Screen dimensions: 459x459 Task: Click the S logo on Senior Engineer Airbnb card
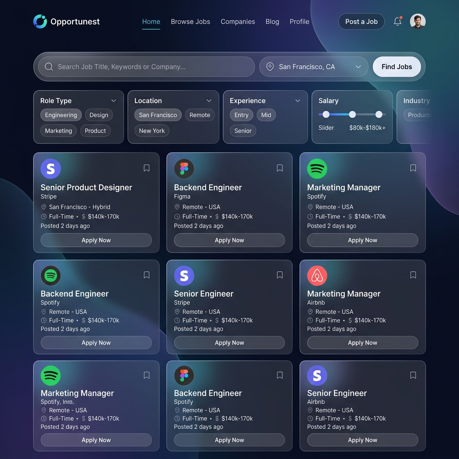[x=317, y=376]
